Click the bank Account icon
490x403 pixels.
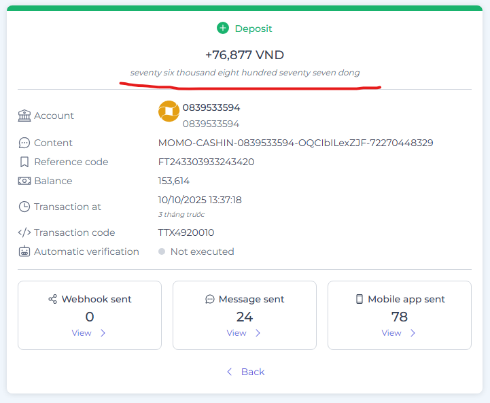[x=24, y=116]
